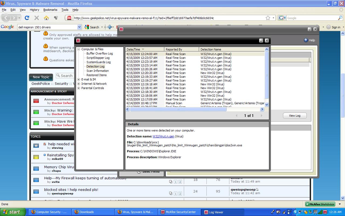The image size is (345, 216).
Task: Open the View menu
Action: pyautogui.click(x=23, y=10)
